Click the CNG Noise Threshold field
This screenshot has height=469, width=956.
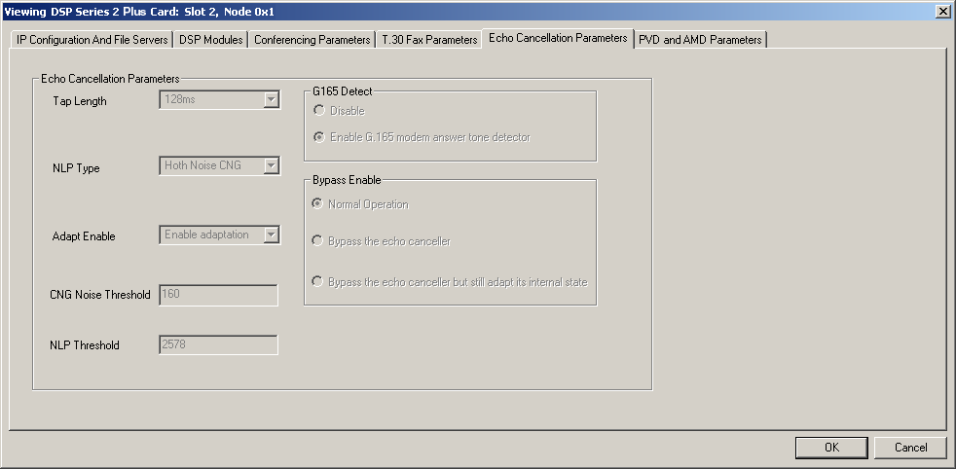pyautogui.click(x=218, y=295)
